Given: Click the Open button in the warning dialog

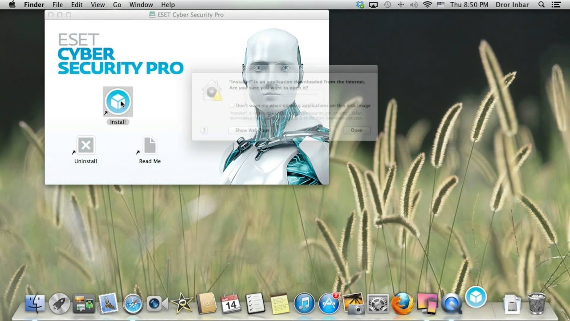Looking at the screenshot, I should [356, 130].
